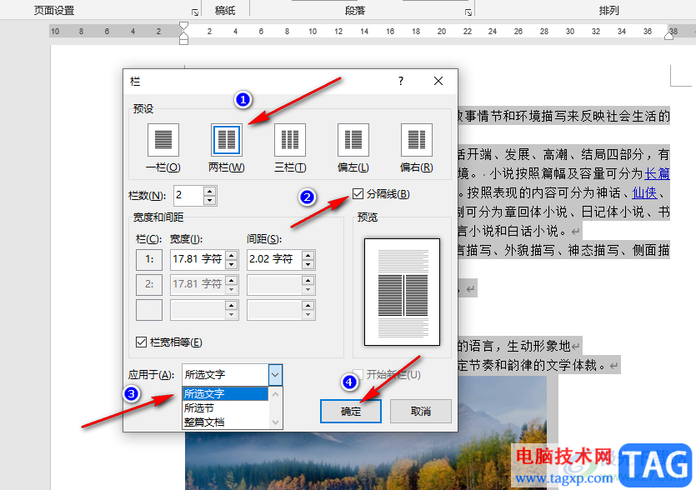Open the 段落 paragraph dialog launcher
The height and width of the screenshot is (490, 696).
click(x=468, y=12)
